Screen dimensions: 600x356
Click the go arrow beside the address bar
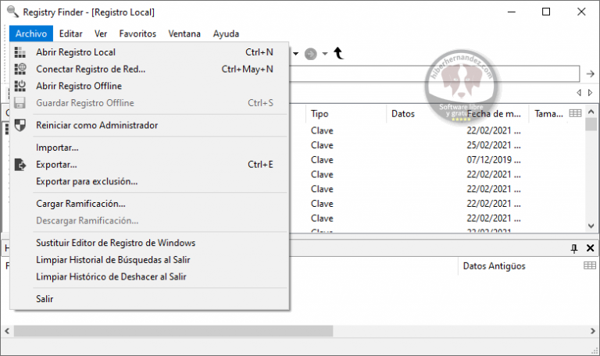point(591,73)
